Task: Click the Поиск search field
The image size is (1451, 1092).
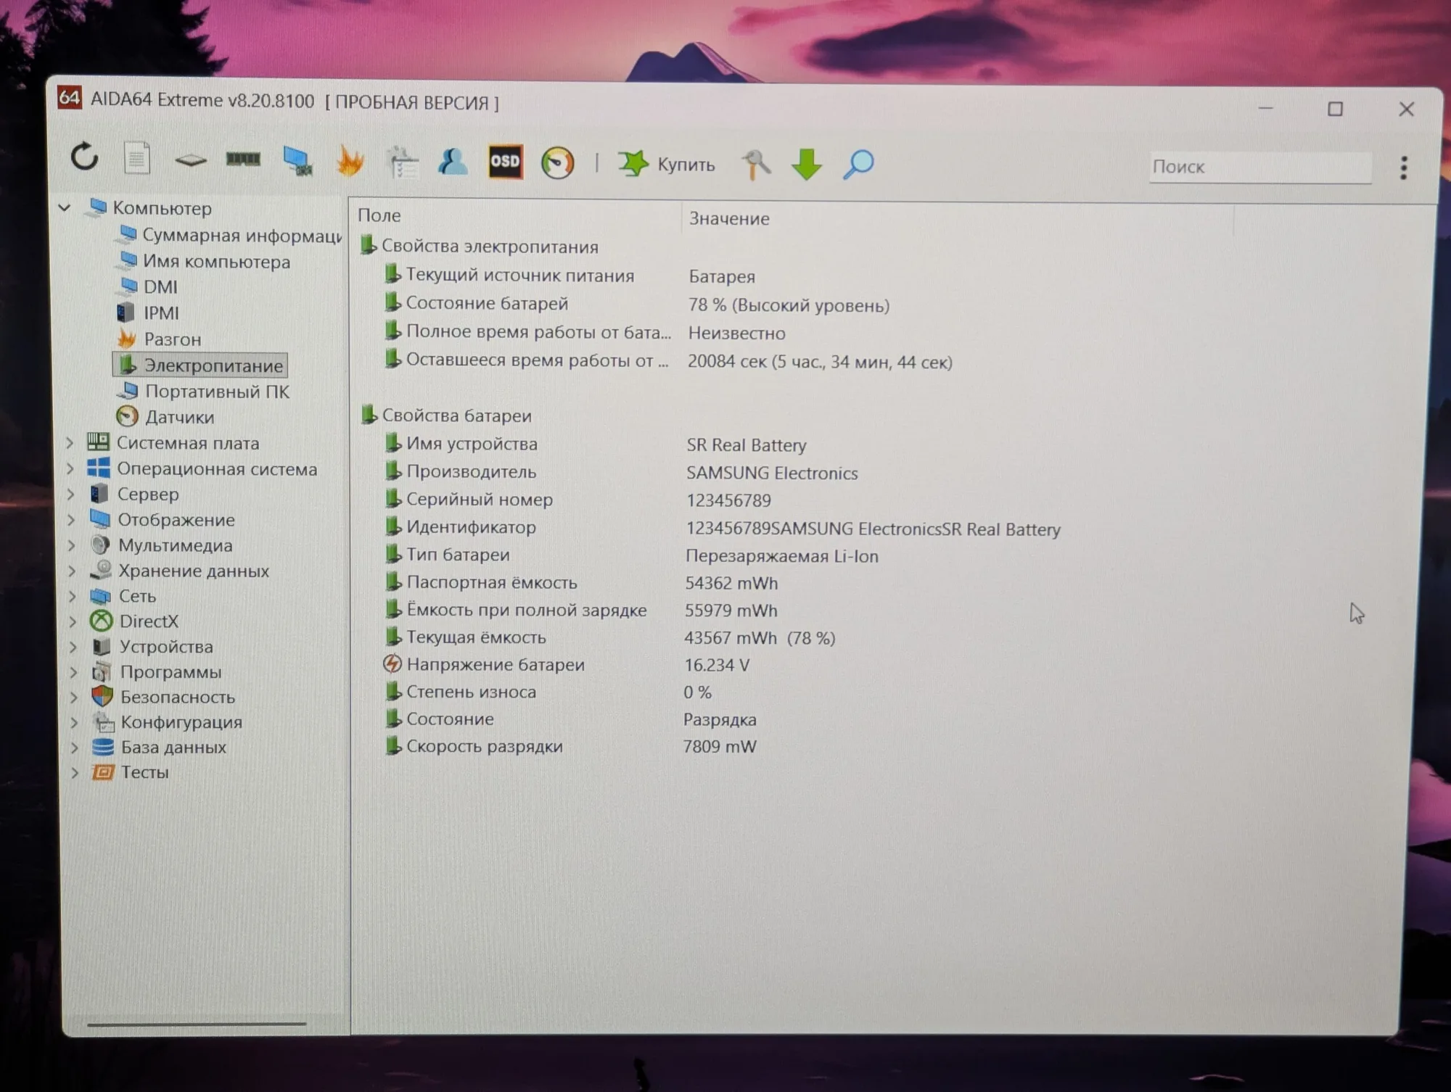Action: [1260, 167]
